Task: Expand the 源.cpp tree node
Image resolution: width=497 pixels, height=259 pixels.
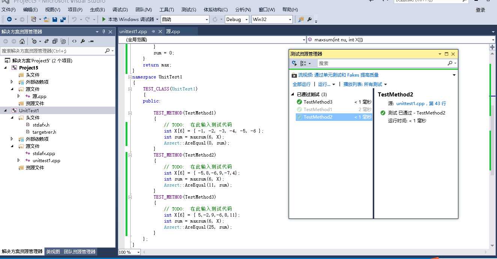Action: [x=19, y=96]
